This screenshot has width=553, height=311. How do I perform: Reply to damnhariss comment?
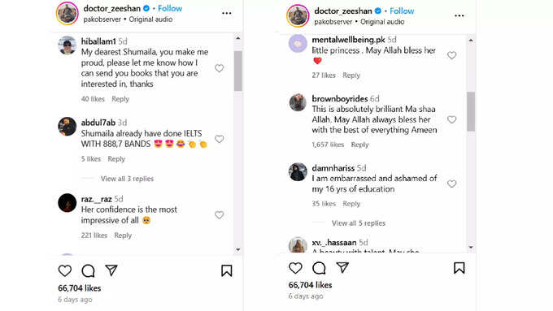pos(351,204)
